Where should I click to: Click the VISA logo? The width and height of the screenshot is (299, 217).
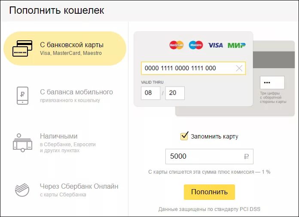(x=216, y=45)
